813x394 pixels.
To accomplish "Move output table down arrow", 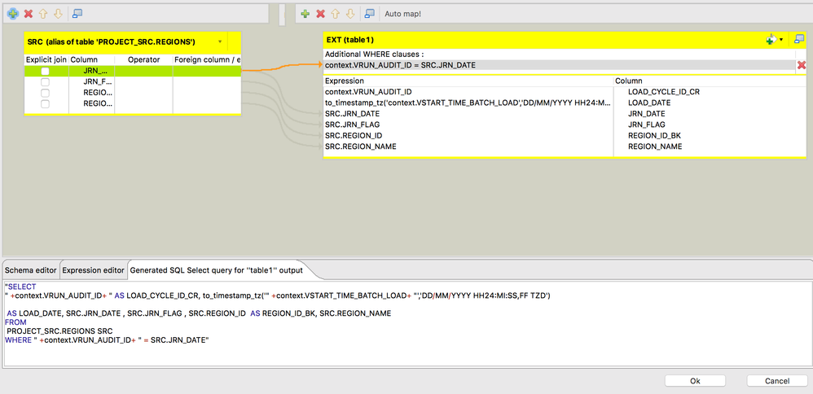I will pyautogui.click(x=350, y=14).
